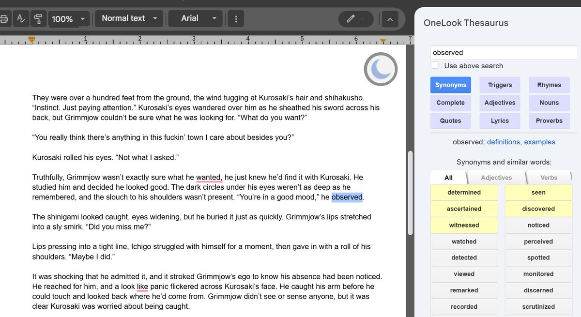Viewport: 581px width, 317px height.
Task: Choose the synonym 'noticed'
Action: point(538,226)
